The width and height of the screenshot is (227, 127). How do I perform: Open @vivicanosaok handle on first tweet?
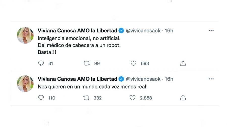pos(143,31)
